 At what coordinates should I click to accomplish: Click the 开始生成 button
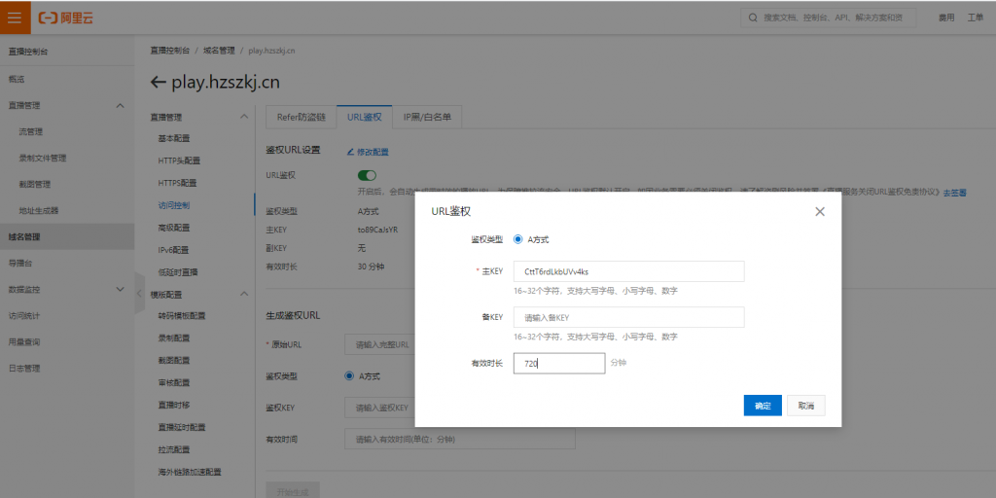[293, 491]
